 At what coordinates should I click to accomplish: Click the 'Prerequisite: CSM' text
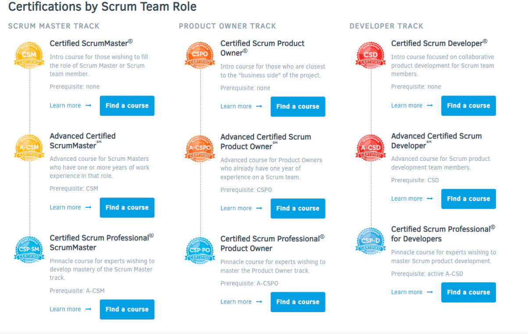pos(74,188)
